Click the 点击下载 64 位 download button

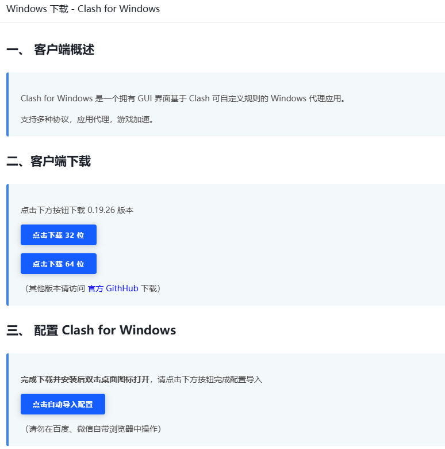point(58,264)
